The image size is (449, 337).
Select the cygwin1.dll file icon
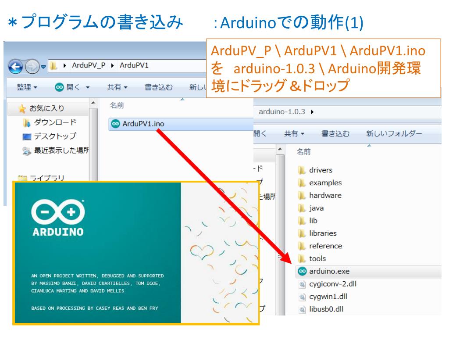302,297
